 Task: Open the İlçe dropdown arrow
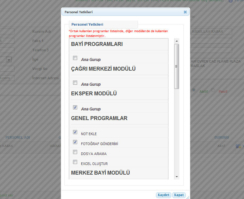coord(9,59)
